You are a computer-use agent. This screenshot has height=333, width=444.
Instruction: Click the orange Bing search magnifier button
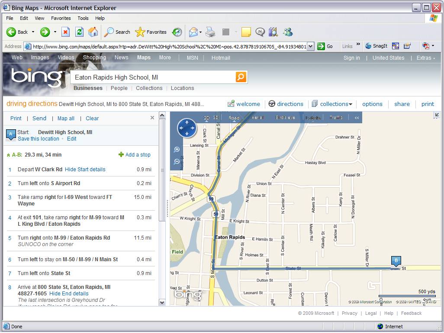[x=241, y=77]
